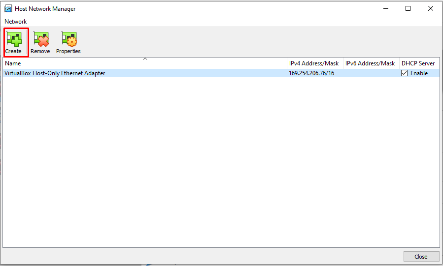Click the 169.254.206.76/16 address cell
Image resolution: width=443 pixels, height=266 pixels.
[x=311, y=73]
